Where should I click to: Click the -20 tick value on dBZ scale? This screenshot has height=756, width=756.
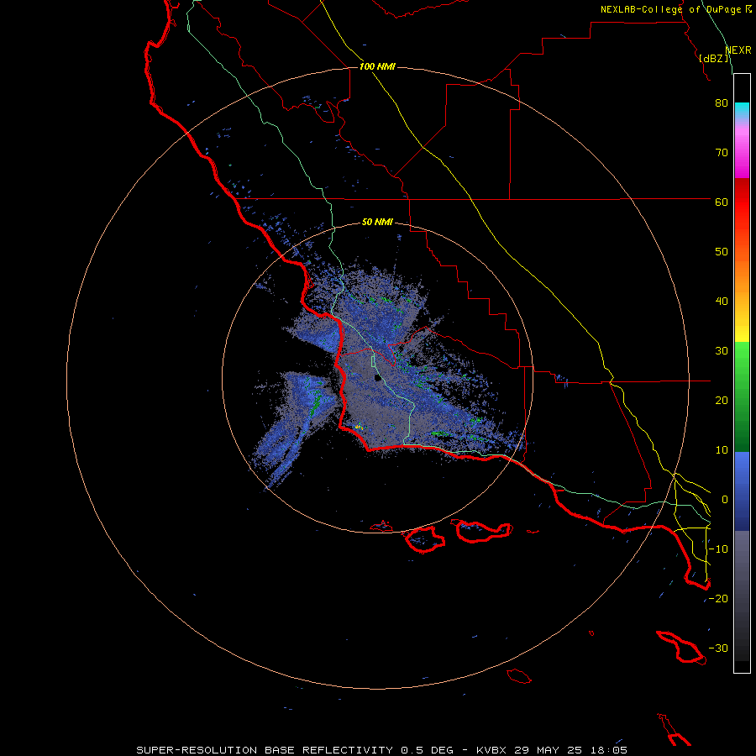click(x=718, y=599)
